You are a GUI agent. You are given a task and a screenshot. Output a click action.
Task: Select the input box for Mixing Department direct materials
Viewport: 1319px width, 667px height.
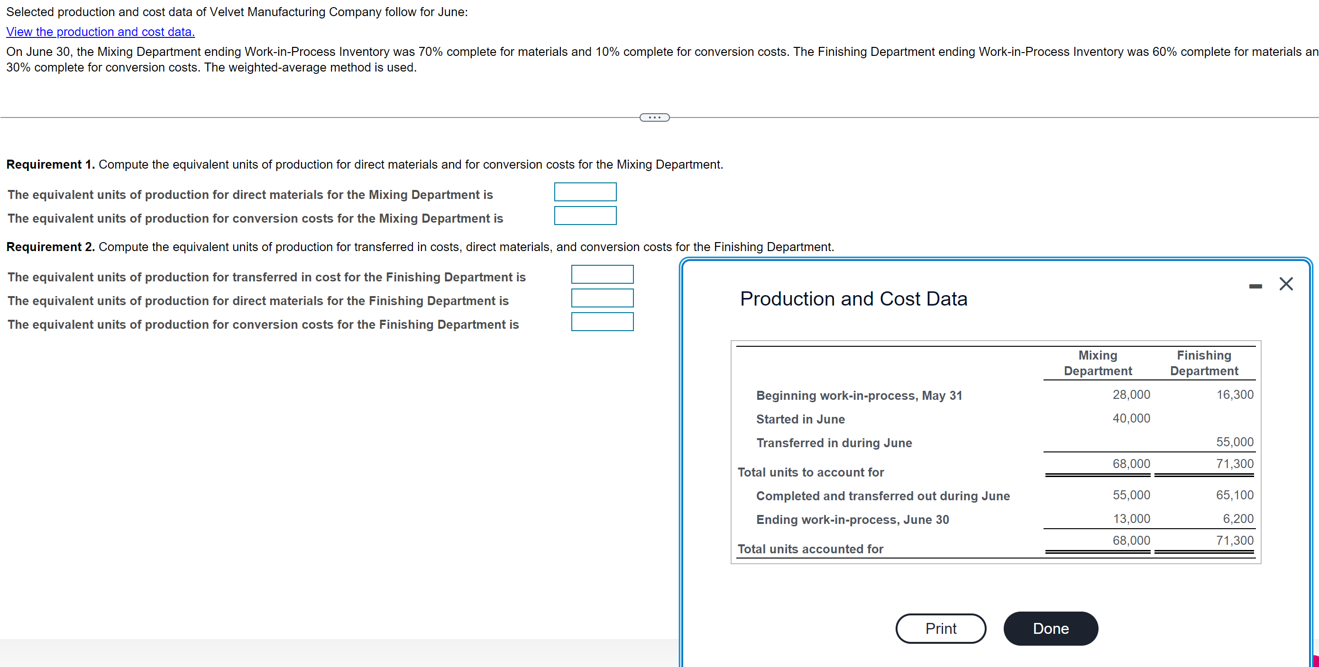tap(585, 192)
